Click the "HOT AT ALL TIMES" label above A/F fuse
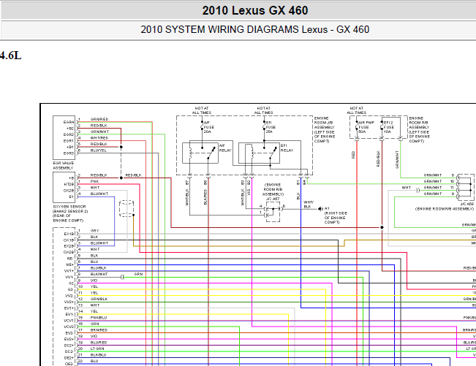This screenshot has width=476, height=366. pos(202,110)
